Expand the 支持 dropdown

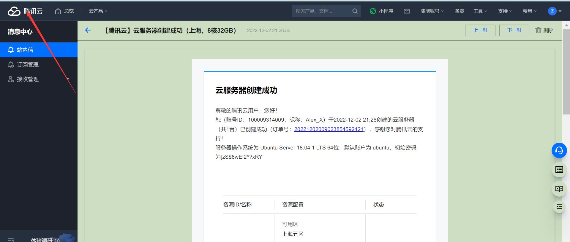pyautogui.click(x=505, y=11)
